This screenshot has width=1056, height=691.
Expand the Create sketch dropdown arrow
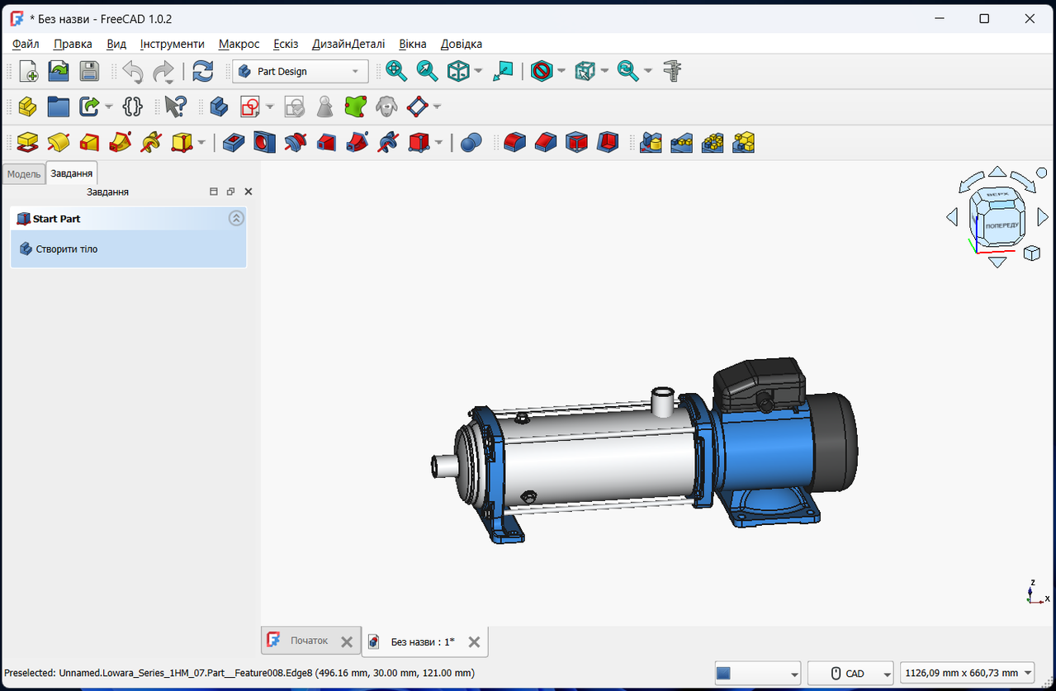[x=270, y=106]
